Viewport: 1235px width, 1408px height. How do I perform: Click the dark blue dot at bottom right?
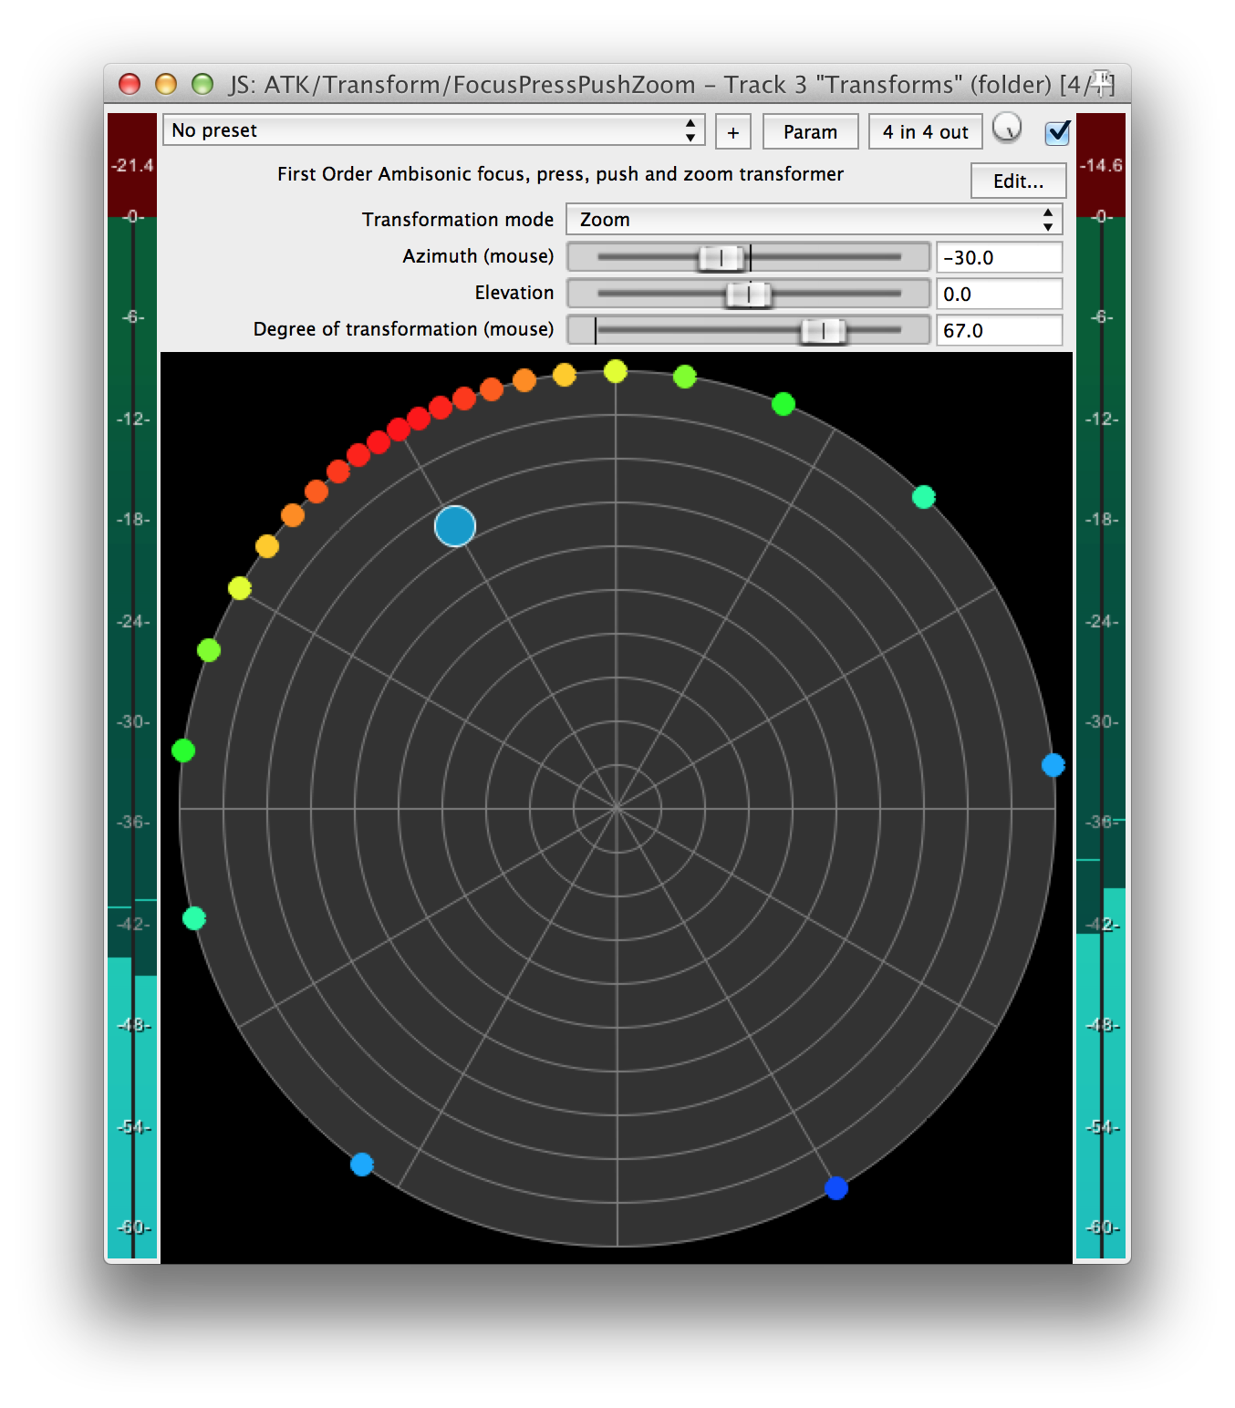click(x=836, y=1188)
